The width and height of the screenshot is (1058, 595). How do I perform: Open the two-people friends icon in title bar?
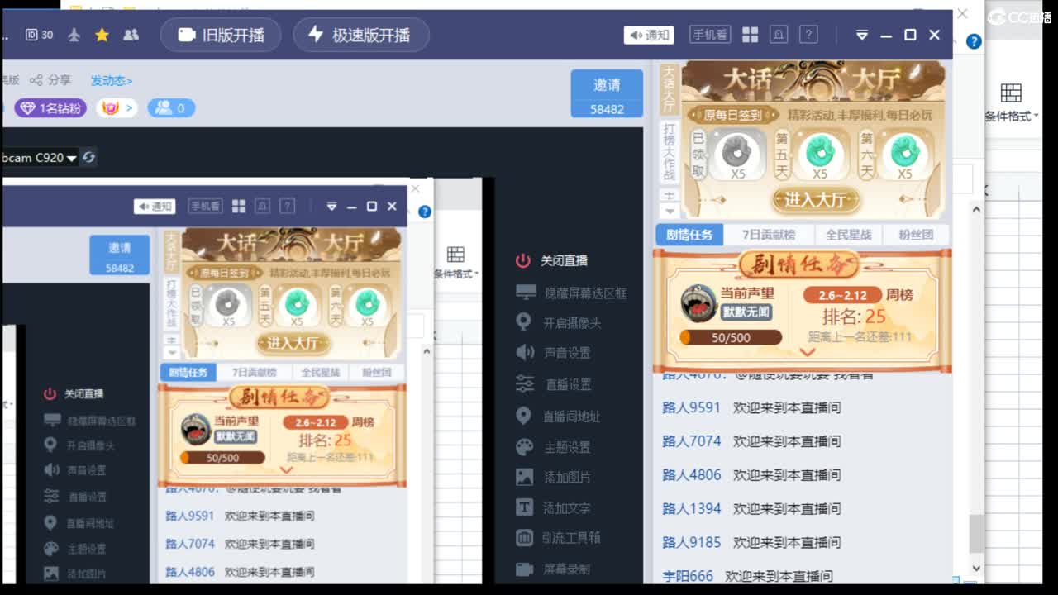click(131, 35)
